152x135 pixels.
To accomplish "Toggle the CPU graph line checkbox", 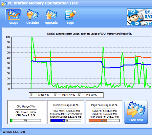I will tap(31, 95).
